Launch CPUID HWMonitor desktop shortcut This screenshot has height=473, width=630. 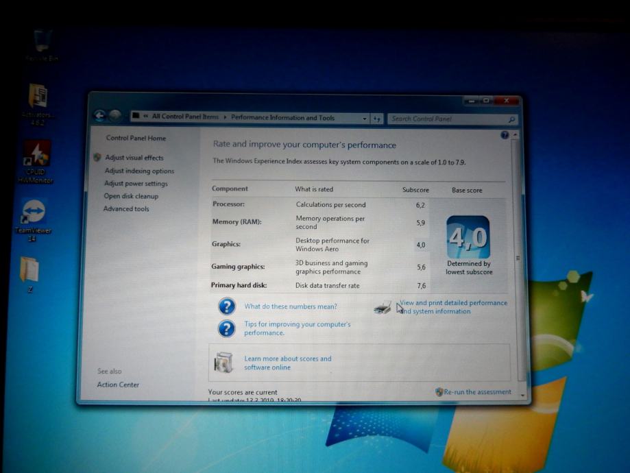click(x=36, y=162)
